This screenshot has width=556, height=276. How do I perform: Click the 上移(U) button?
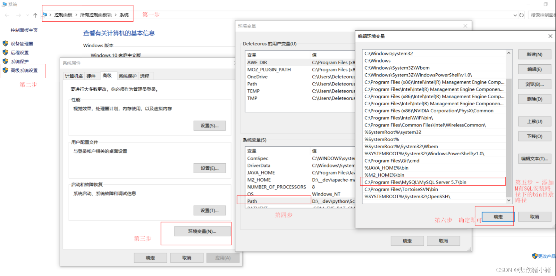pyautogui.click(x=535, y=121)
